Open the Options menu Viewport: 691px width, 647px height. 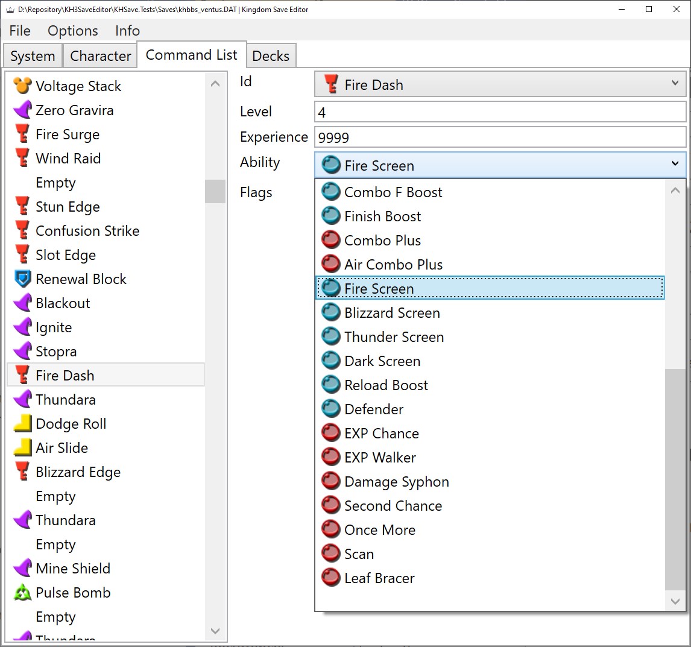[73, 30]
